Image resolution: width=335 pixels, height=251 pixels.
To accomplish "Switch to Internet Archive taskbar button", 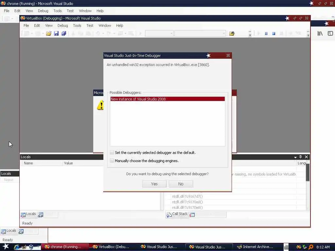I will [x=256, y=247].
